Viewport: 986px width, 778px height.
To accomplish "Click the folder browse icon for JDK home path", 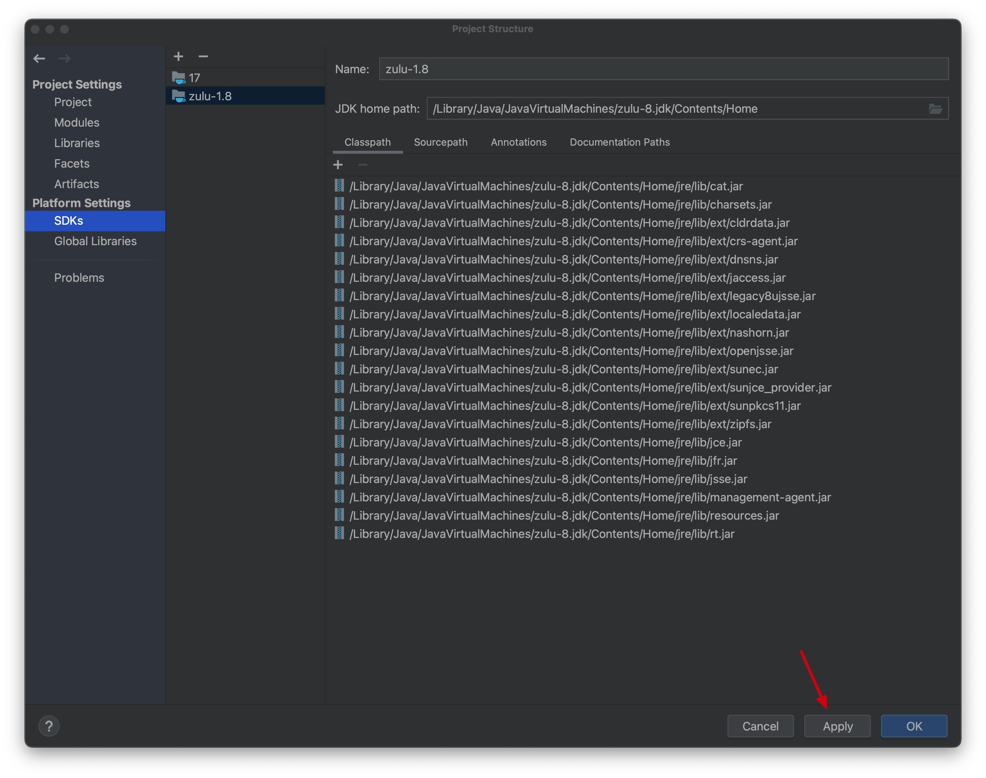I will tap(936, 109).
